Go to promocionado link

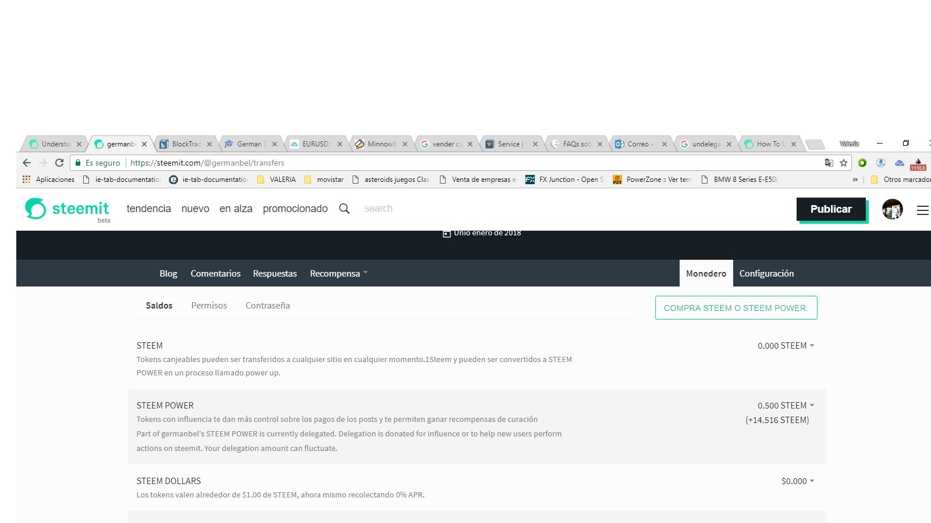click(x=295, y=209)
